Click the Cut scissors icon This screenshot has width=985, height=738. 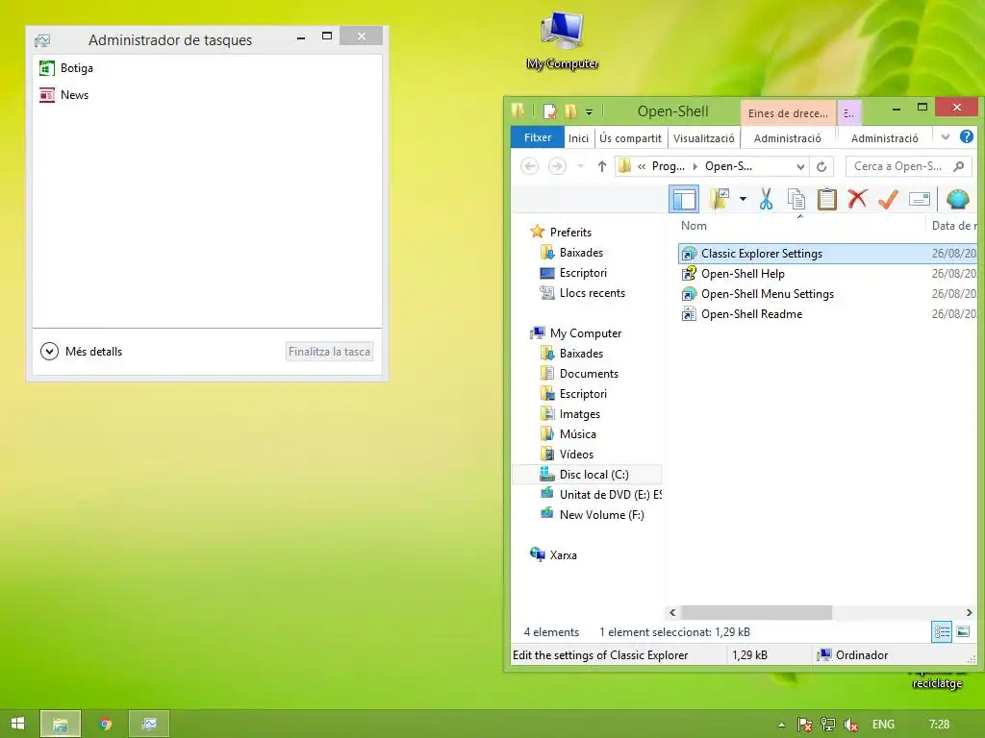click(x=766, y=200)
